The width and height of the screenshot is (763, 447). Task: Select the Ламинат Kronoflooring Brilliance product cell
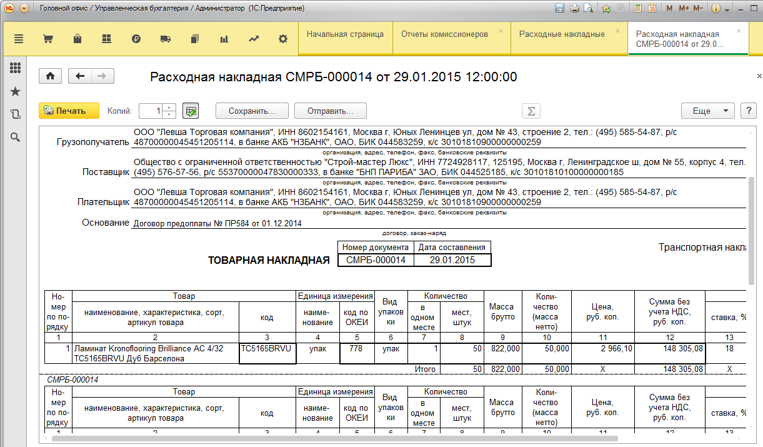156,353
